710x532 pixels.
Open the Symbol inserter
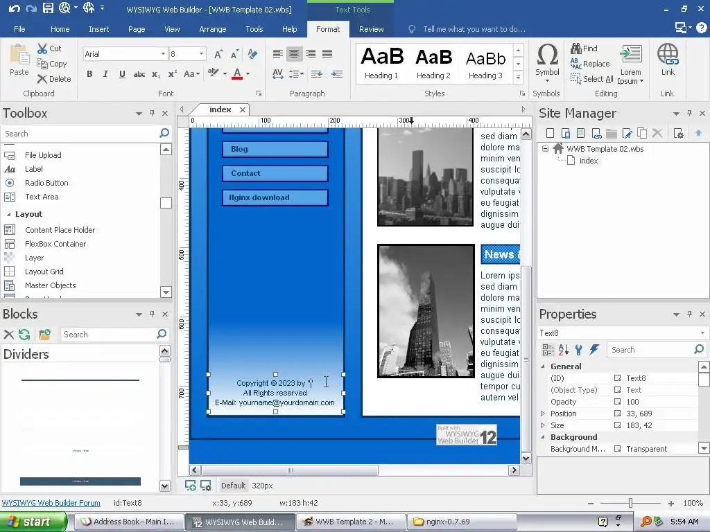coord(547,62)
